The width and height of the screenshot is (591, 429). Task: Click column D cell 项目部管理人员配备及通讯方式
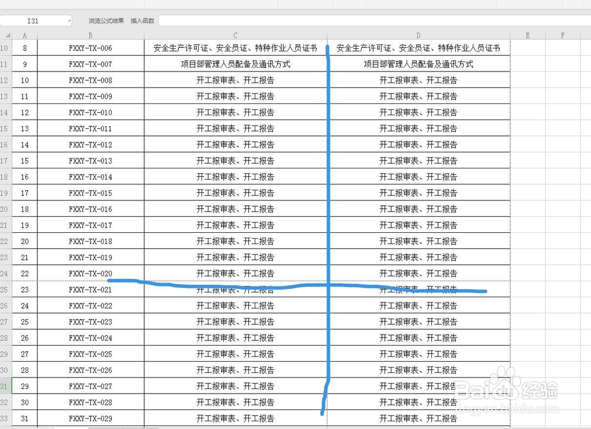point(418,64)
